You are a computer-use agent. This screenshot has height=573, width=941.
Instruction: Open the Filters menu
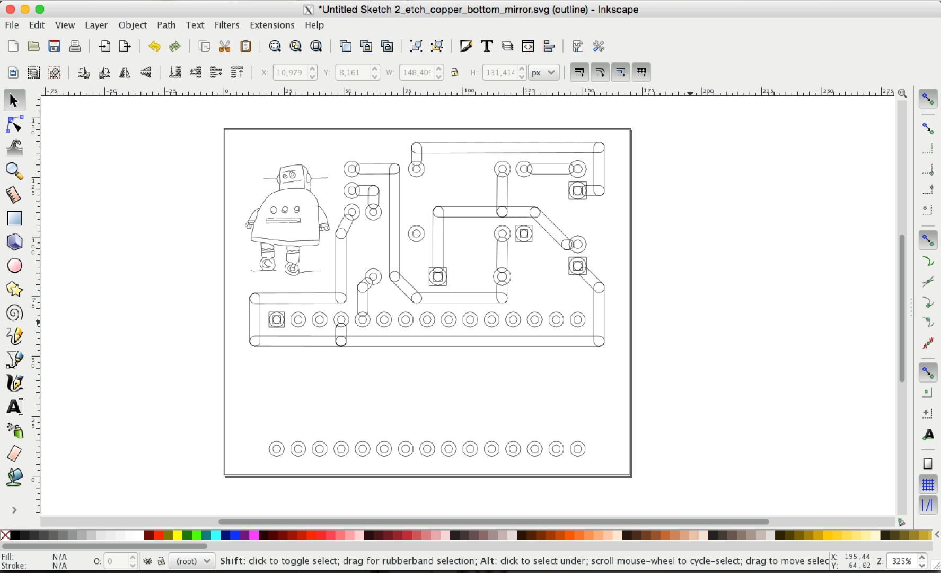[x=227, y=25]
